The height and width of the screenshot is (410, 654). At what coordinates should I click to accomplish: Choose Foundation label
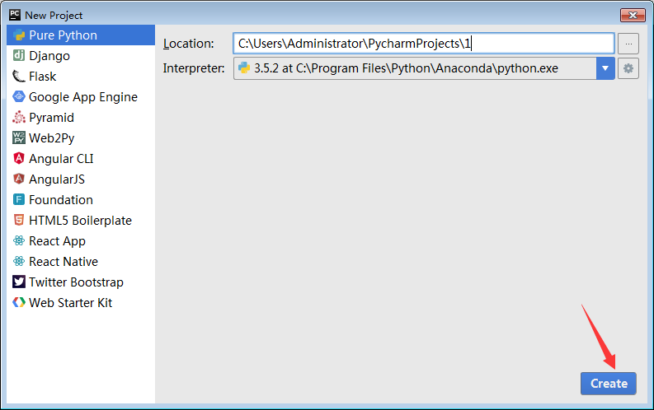tap(61, 200)
